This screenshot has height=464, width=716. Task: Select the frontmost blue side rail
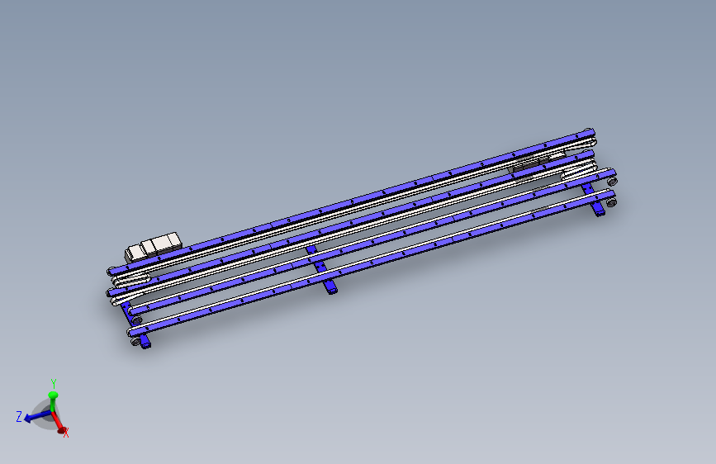click(x=372, y=263)
